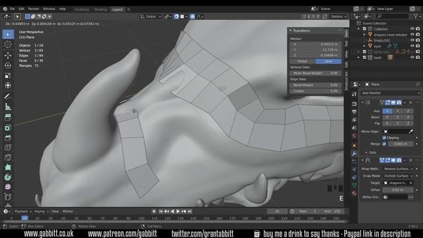
Task: Choose the Rotate tool
Action: pos(8,65)
